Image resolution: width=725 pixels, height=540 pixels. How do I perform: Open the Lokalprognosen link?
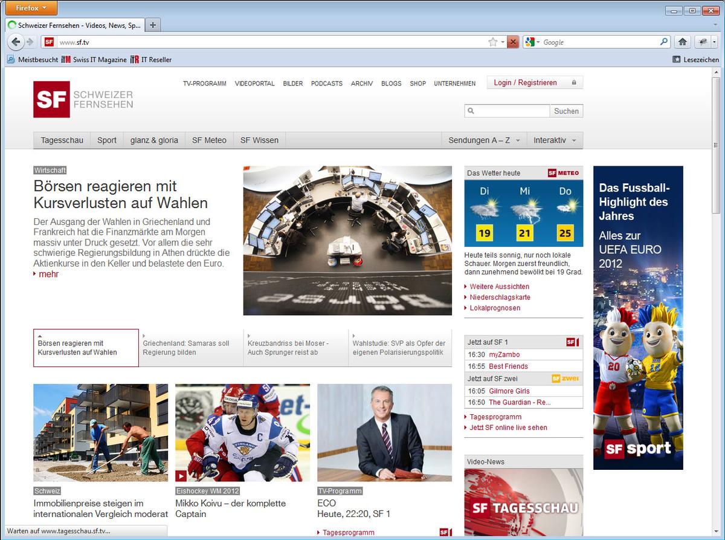[x=495, y=308]
